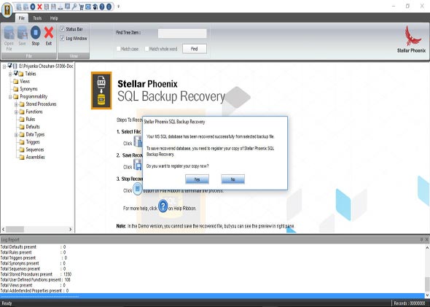This screenshot has width=430, height=307.
Task: Click the Assemblies folder icon in tree
Action: (x=22, y=158)
